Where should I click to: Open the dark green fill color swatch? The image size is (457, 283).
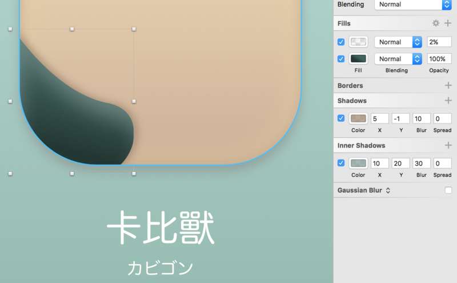(358, 59)
